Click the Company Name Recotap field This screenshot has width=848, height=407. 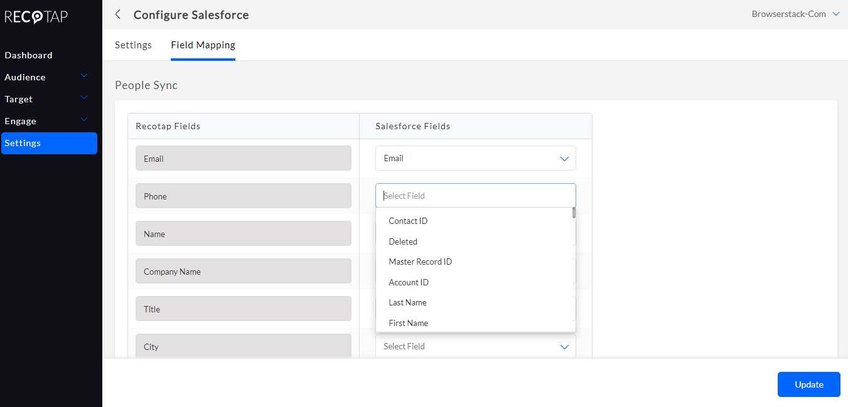(244, 272)
